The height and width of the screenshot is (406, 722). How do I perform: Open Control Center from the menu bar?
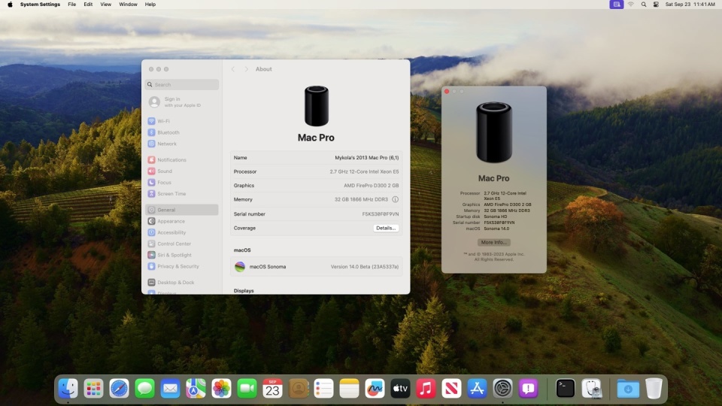pos(656,5)
